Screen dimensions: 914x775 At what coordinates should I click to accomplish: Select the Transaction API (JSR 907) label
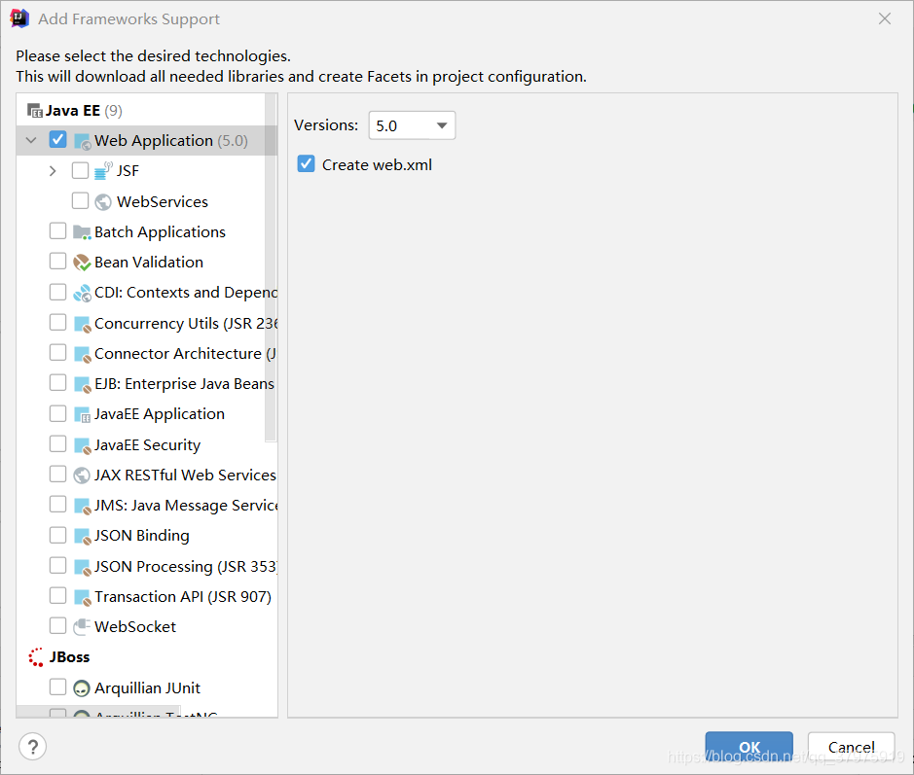[x=183, y=597]
